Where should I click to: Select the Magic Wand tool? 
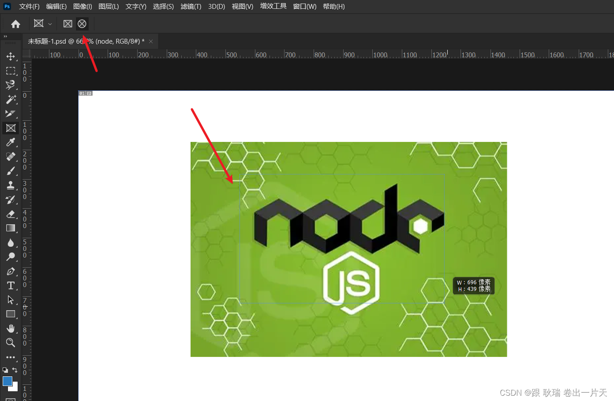point(11,100)
